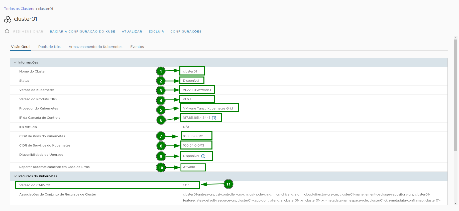Click Disponibilidade de Upgrade label
This screenshot has width=459, height=211.
tap(41, 155)
